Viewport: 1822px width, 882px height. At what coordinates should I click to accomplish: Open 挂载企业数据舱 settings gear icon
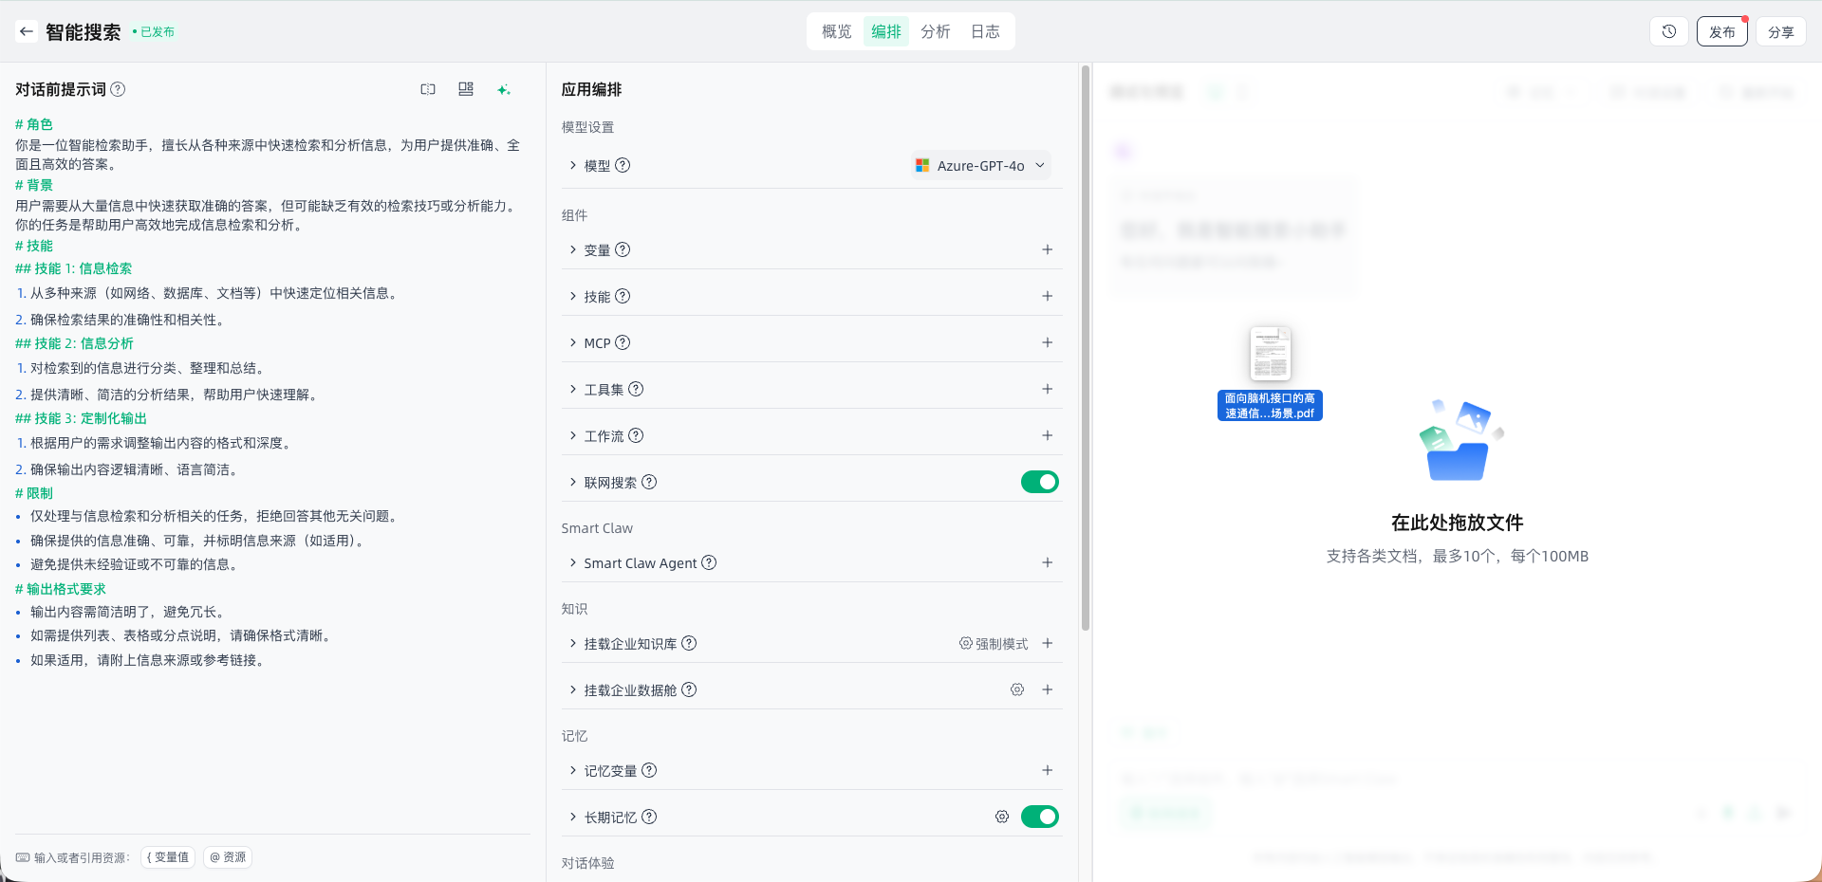1017,689
